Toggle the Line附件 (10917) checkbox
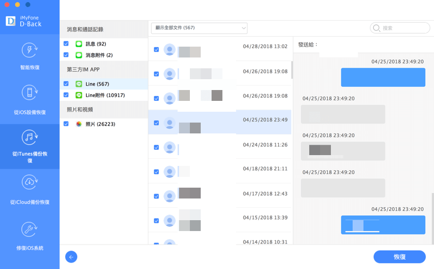The height and width of the screenshot is (269, 434). (x=66, y=95)
